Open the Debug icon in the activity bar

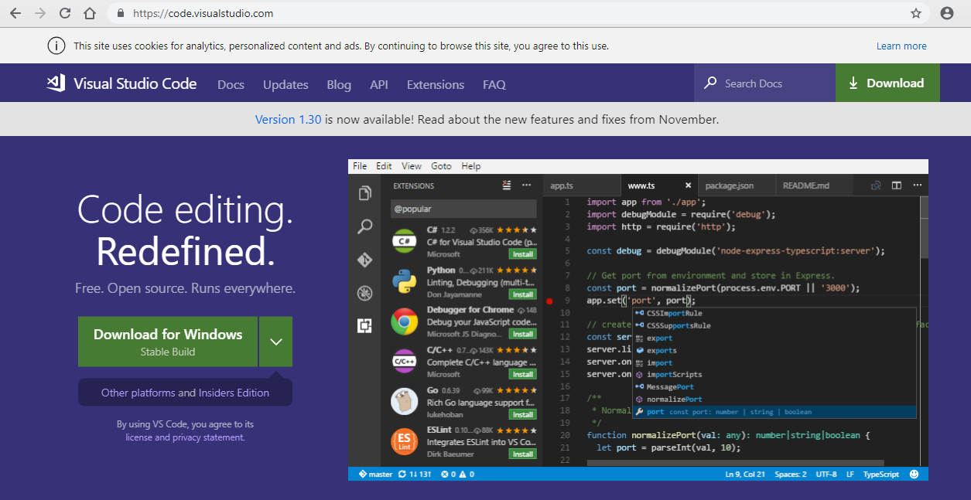(x=364, y=294)
